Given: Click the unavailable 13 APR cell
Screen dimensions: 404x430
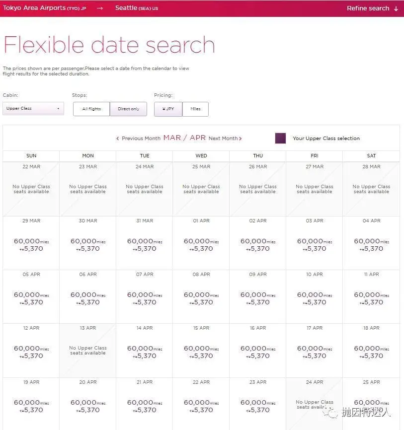Looking at the screenshot, I should (x=88, y=351).
